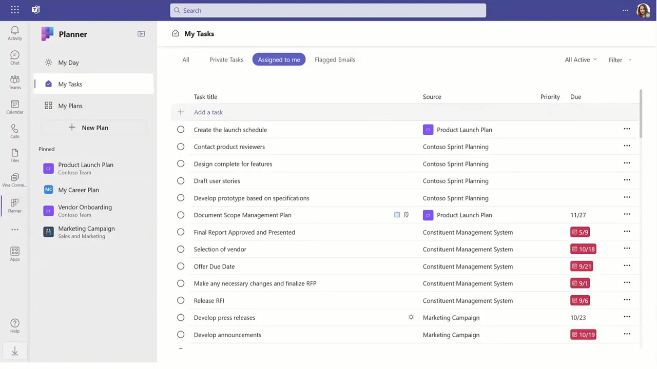
Task: Open My Day in Planner navigation
Action: tap(94, 63)
